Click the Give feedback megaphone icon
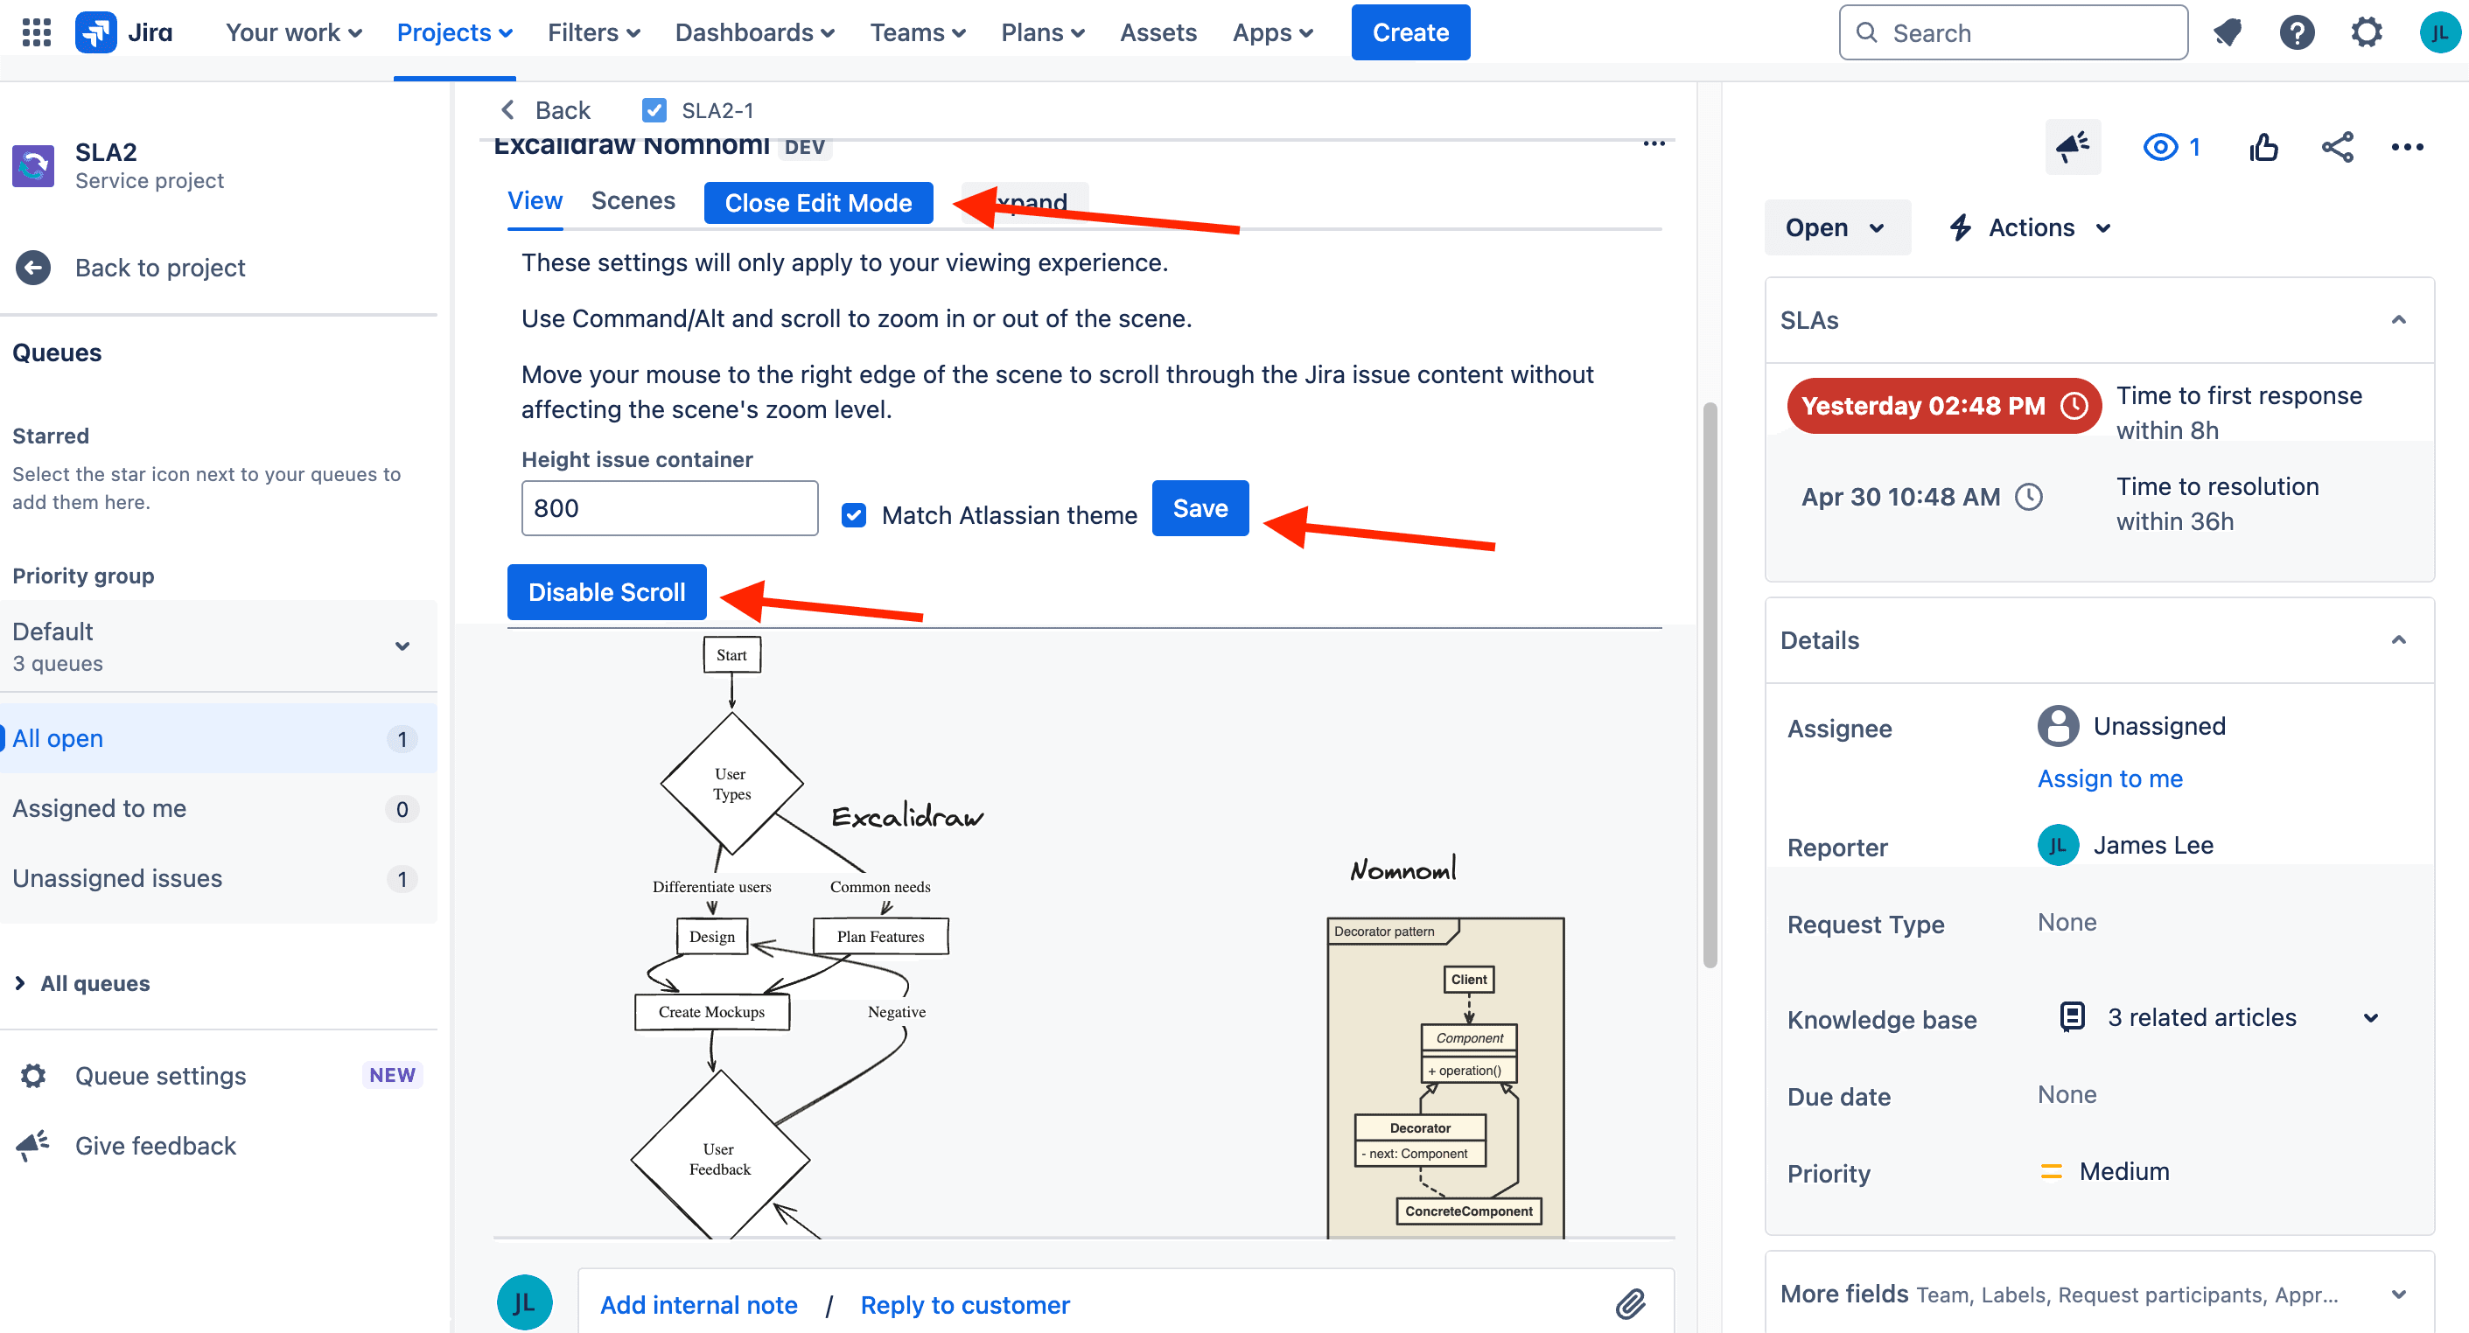This screenshot has width=2469, height=1333. (x=33, y=1145)
